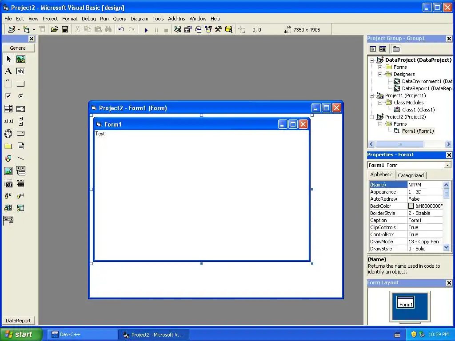Start the program with Run button
The image size is (455, 341).
[146, 30]
